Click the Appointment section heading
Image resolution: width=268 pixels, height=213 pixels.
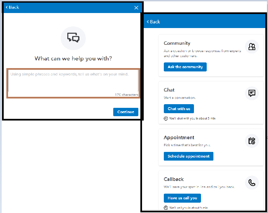[x=179, y=137]
